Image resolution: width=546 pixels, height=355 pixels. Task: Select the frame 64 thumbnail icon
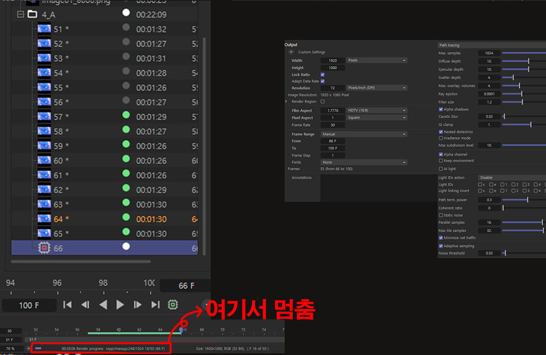pos(44,219)
